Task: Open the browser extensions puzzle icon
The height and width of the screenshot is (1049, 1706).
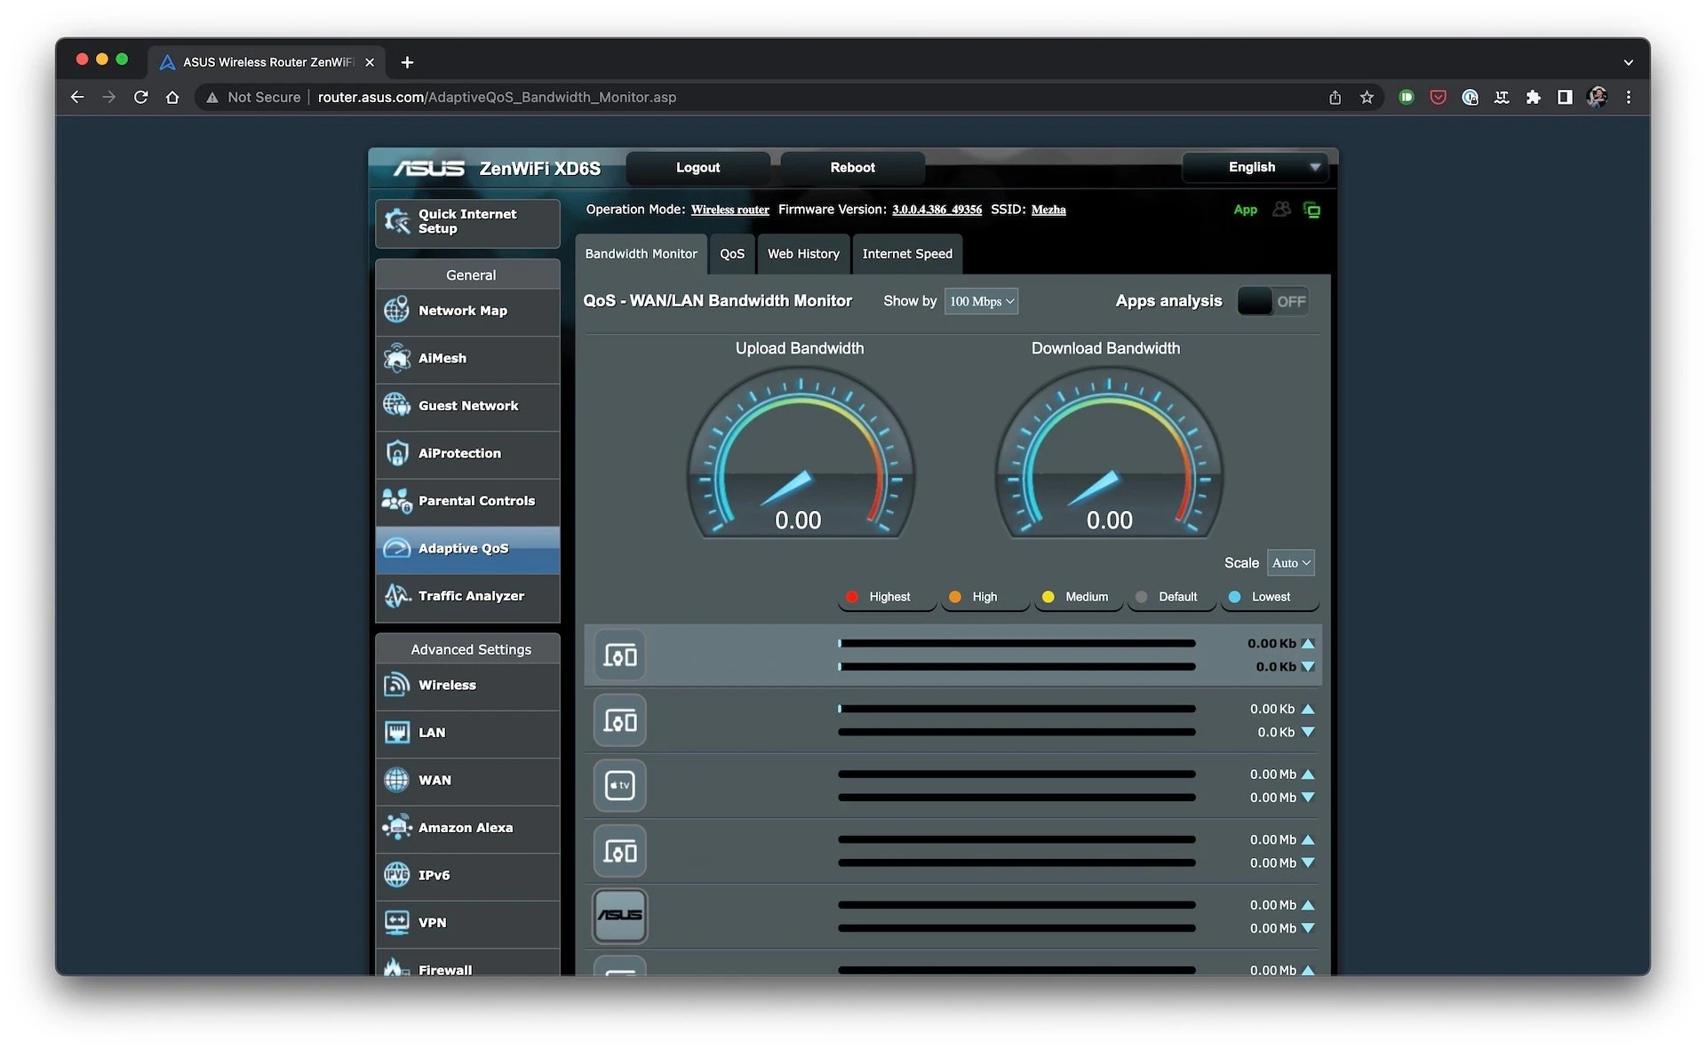Action: tap(1533, 98)
